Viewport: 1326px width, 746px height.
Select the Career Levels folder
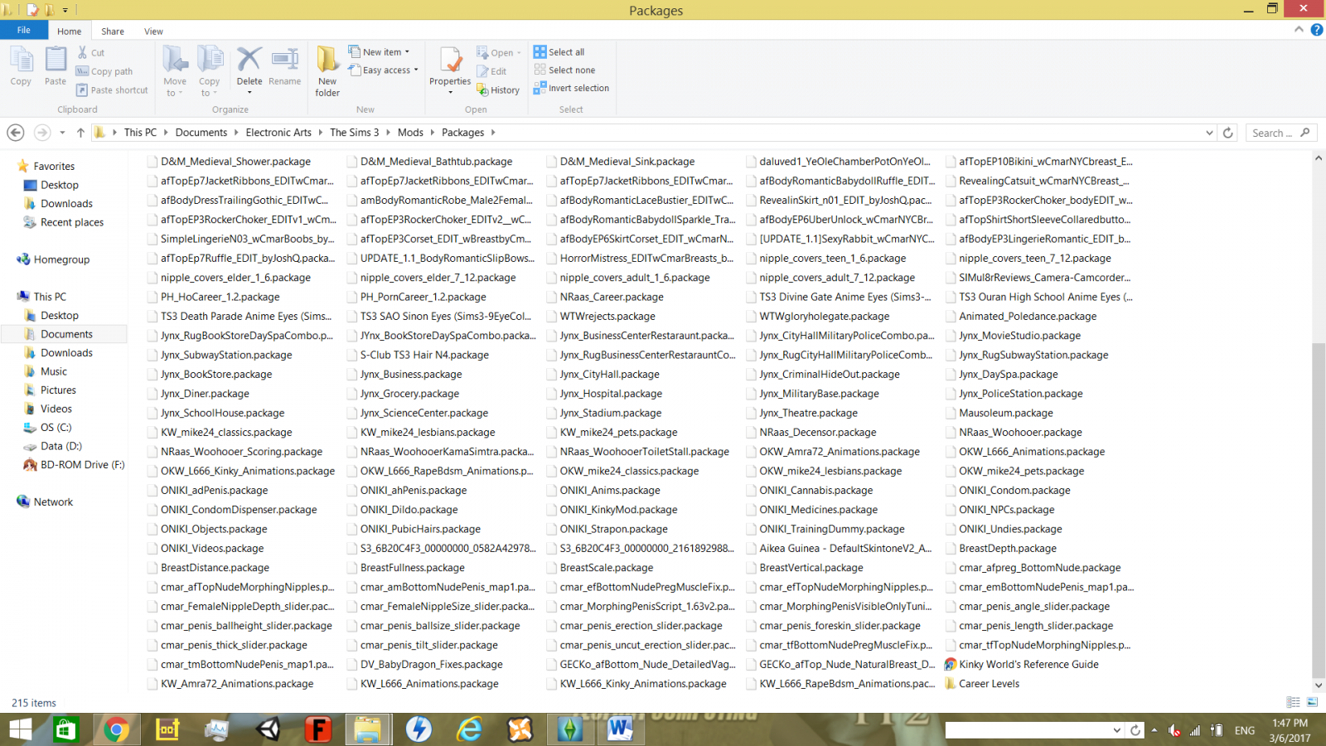pyautogui.click(x=989, y=684)
